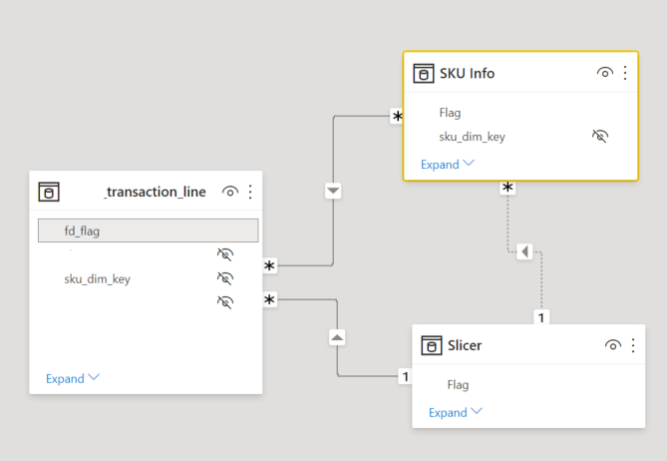
Task: Click the _transaction_line table icon
Action: point(49,192)
